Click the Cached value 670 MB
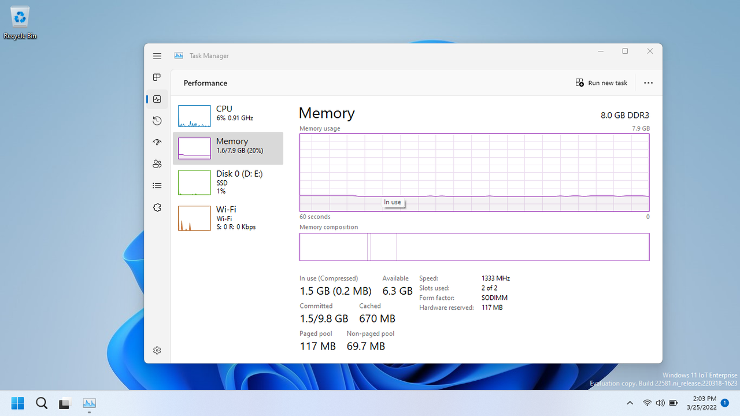The height and width of the screenshot is (416, 740). pos(377,318)
